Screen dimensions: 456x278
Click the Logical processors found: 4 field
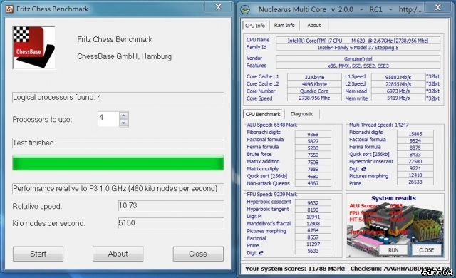(x=118, y=97)
